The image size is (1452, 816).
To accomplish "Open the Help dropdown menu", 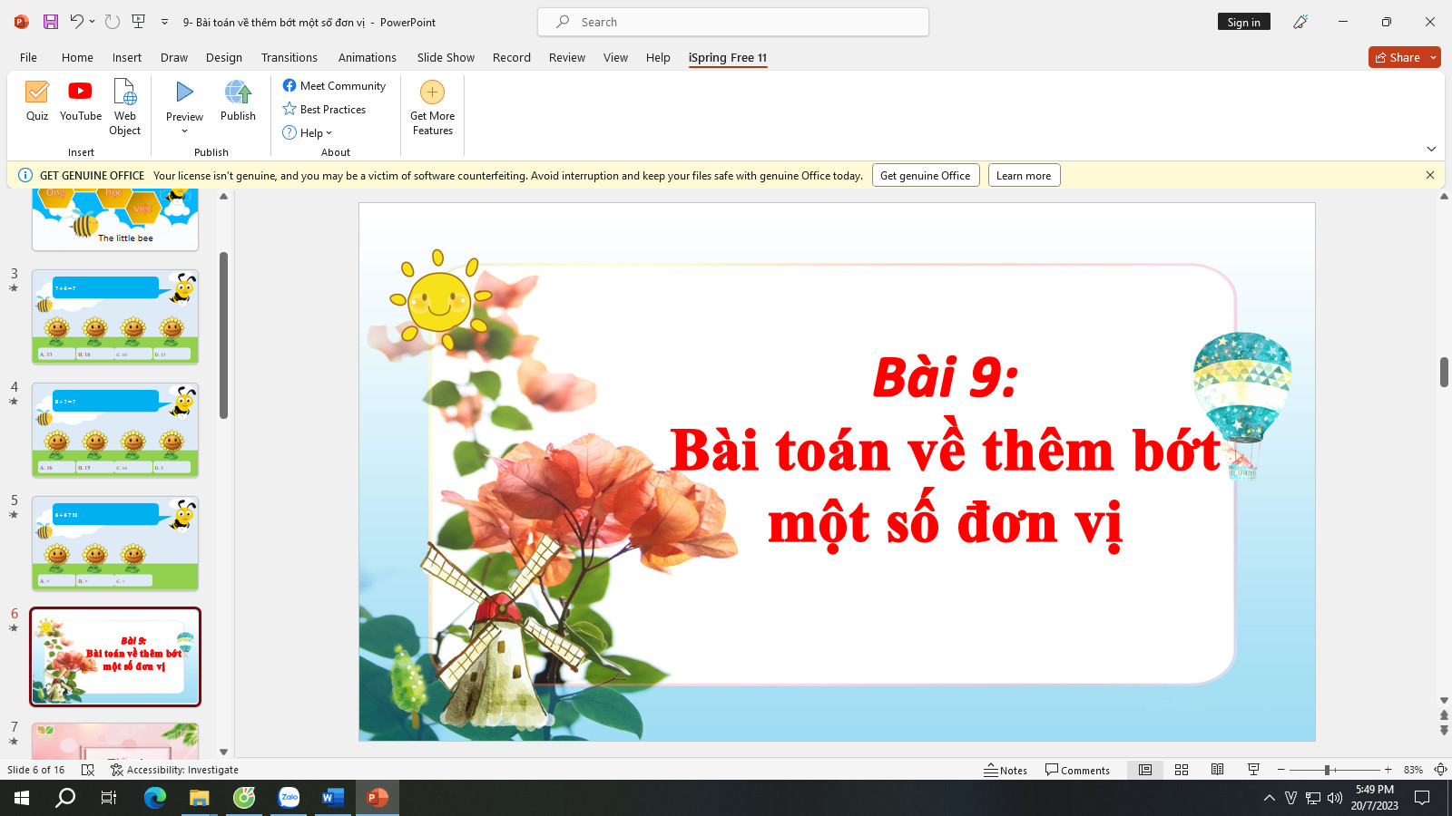I will (308, 132).
